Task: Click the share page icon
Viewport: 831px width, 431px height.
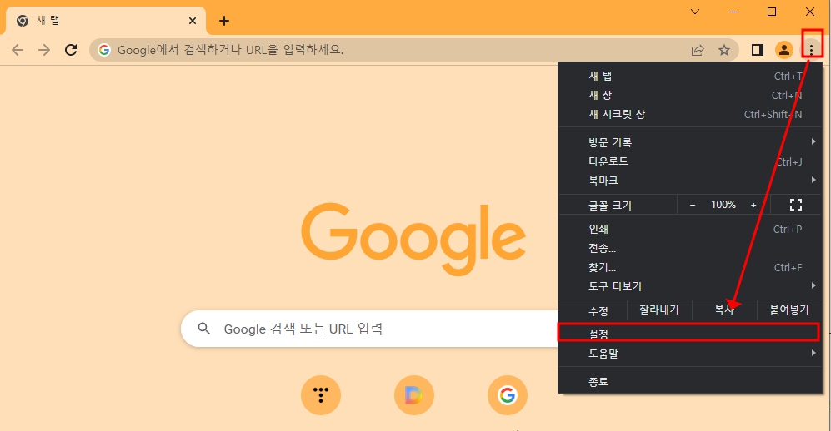Action: 698,50
